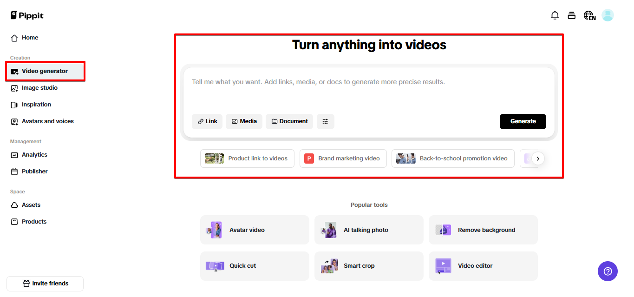Open the Analytics panel
This screenshot has height=297, width=634.
[33, 154]
